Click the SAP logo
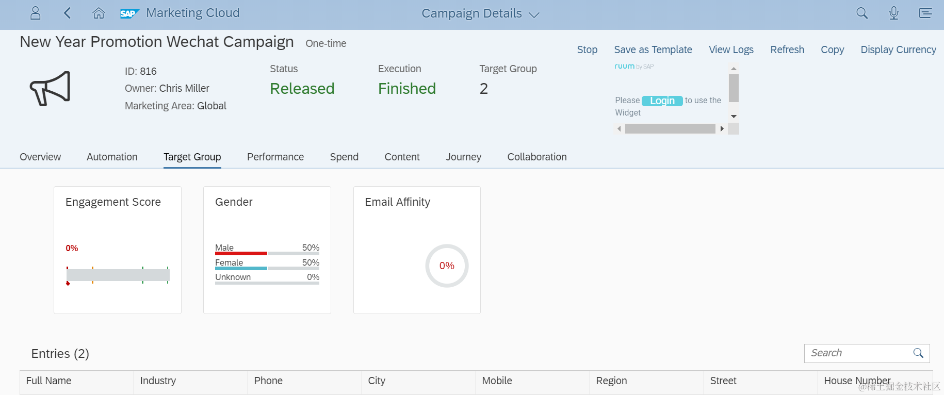 pos(129,13)
